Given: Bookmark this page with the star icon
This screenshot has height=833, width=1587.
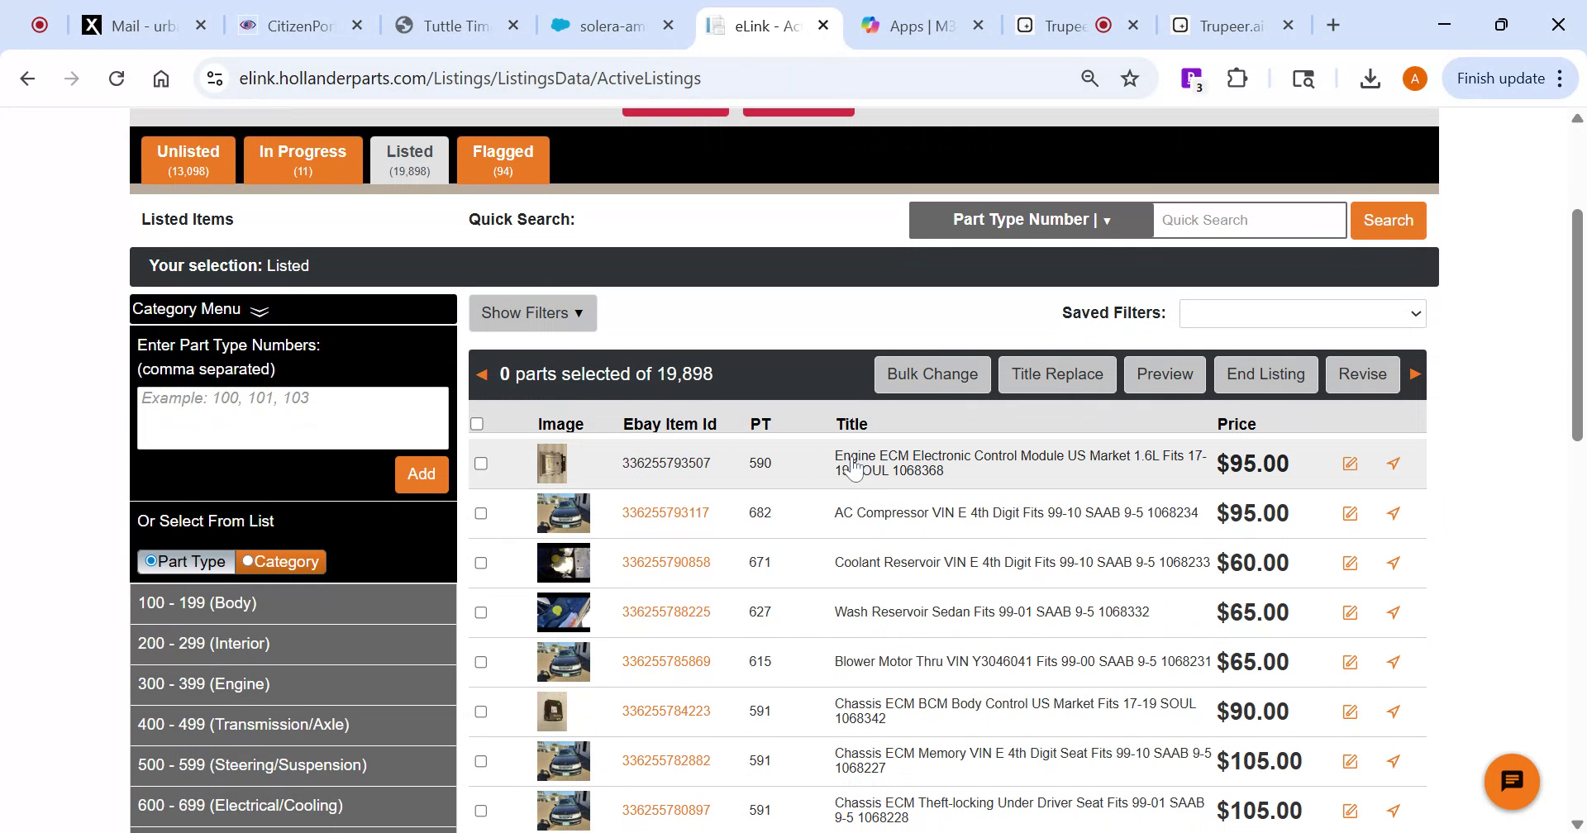Looking at the screenshot, I should click(1129, 79).
